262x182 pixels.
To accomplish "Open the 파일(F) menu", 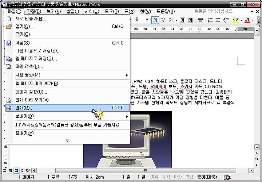I will [15, 11].
